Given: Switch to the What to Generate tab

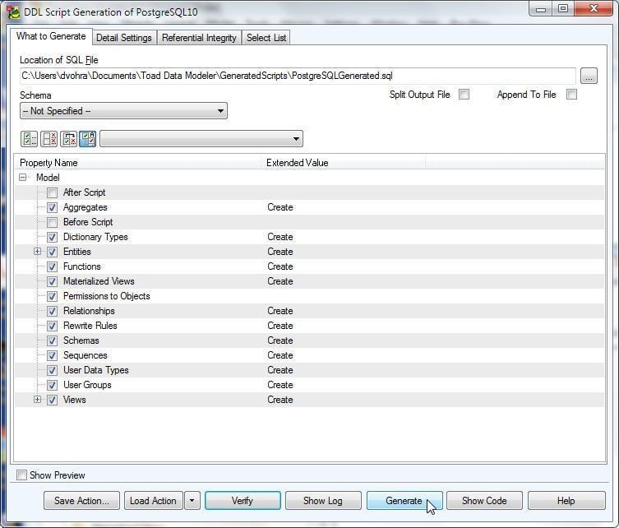Looking at the screenshot, I should coord(51,36).
